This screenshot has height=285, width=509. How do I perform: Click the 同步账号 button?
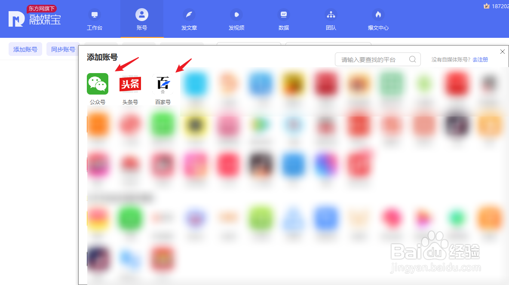click(63, 49)
